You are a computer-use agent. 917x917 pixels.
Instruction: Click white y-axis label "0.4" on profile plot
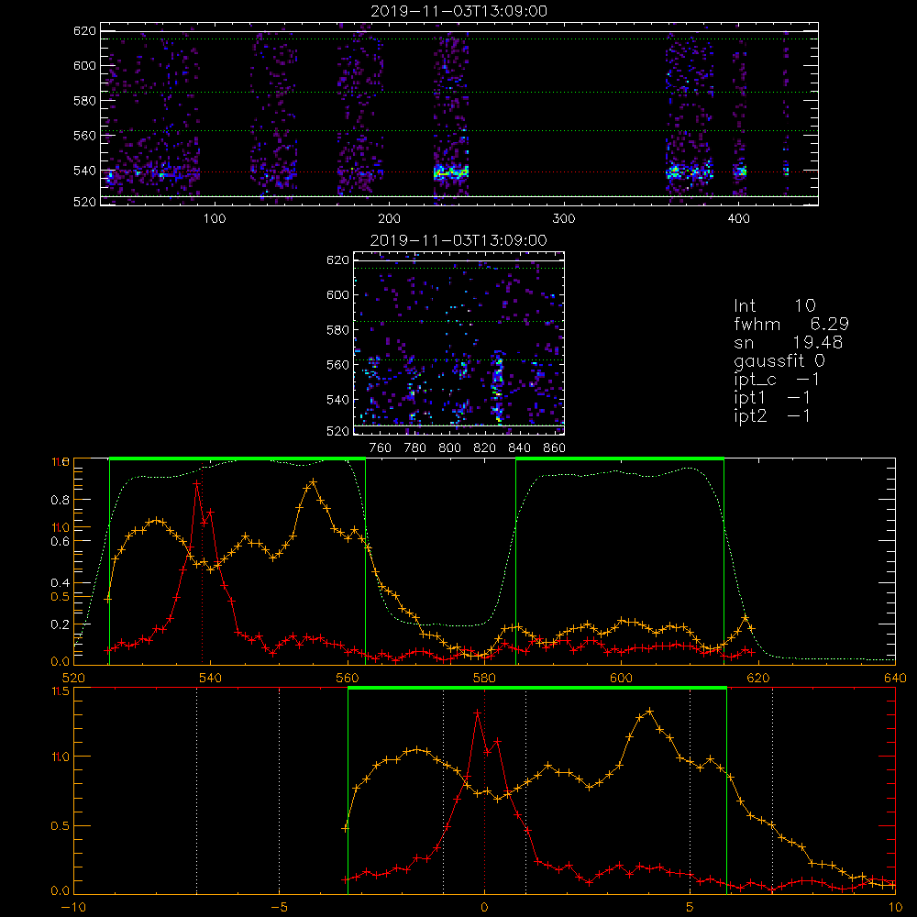61,583
